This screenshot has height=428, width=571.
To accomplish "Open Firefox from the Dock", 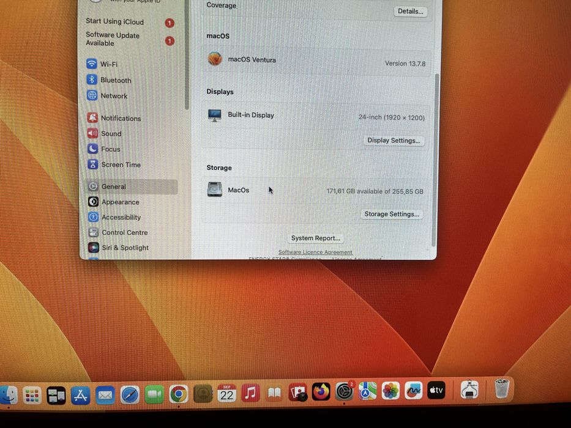I will point(321,391).
